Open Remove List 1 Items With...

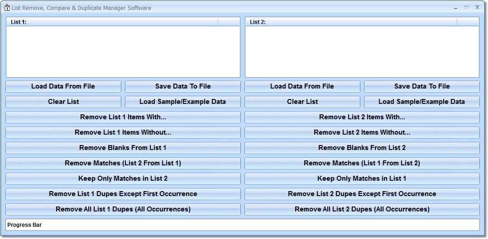pyautogui.click(x=123, y=117)
